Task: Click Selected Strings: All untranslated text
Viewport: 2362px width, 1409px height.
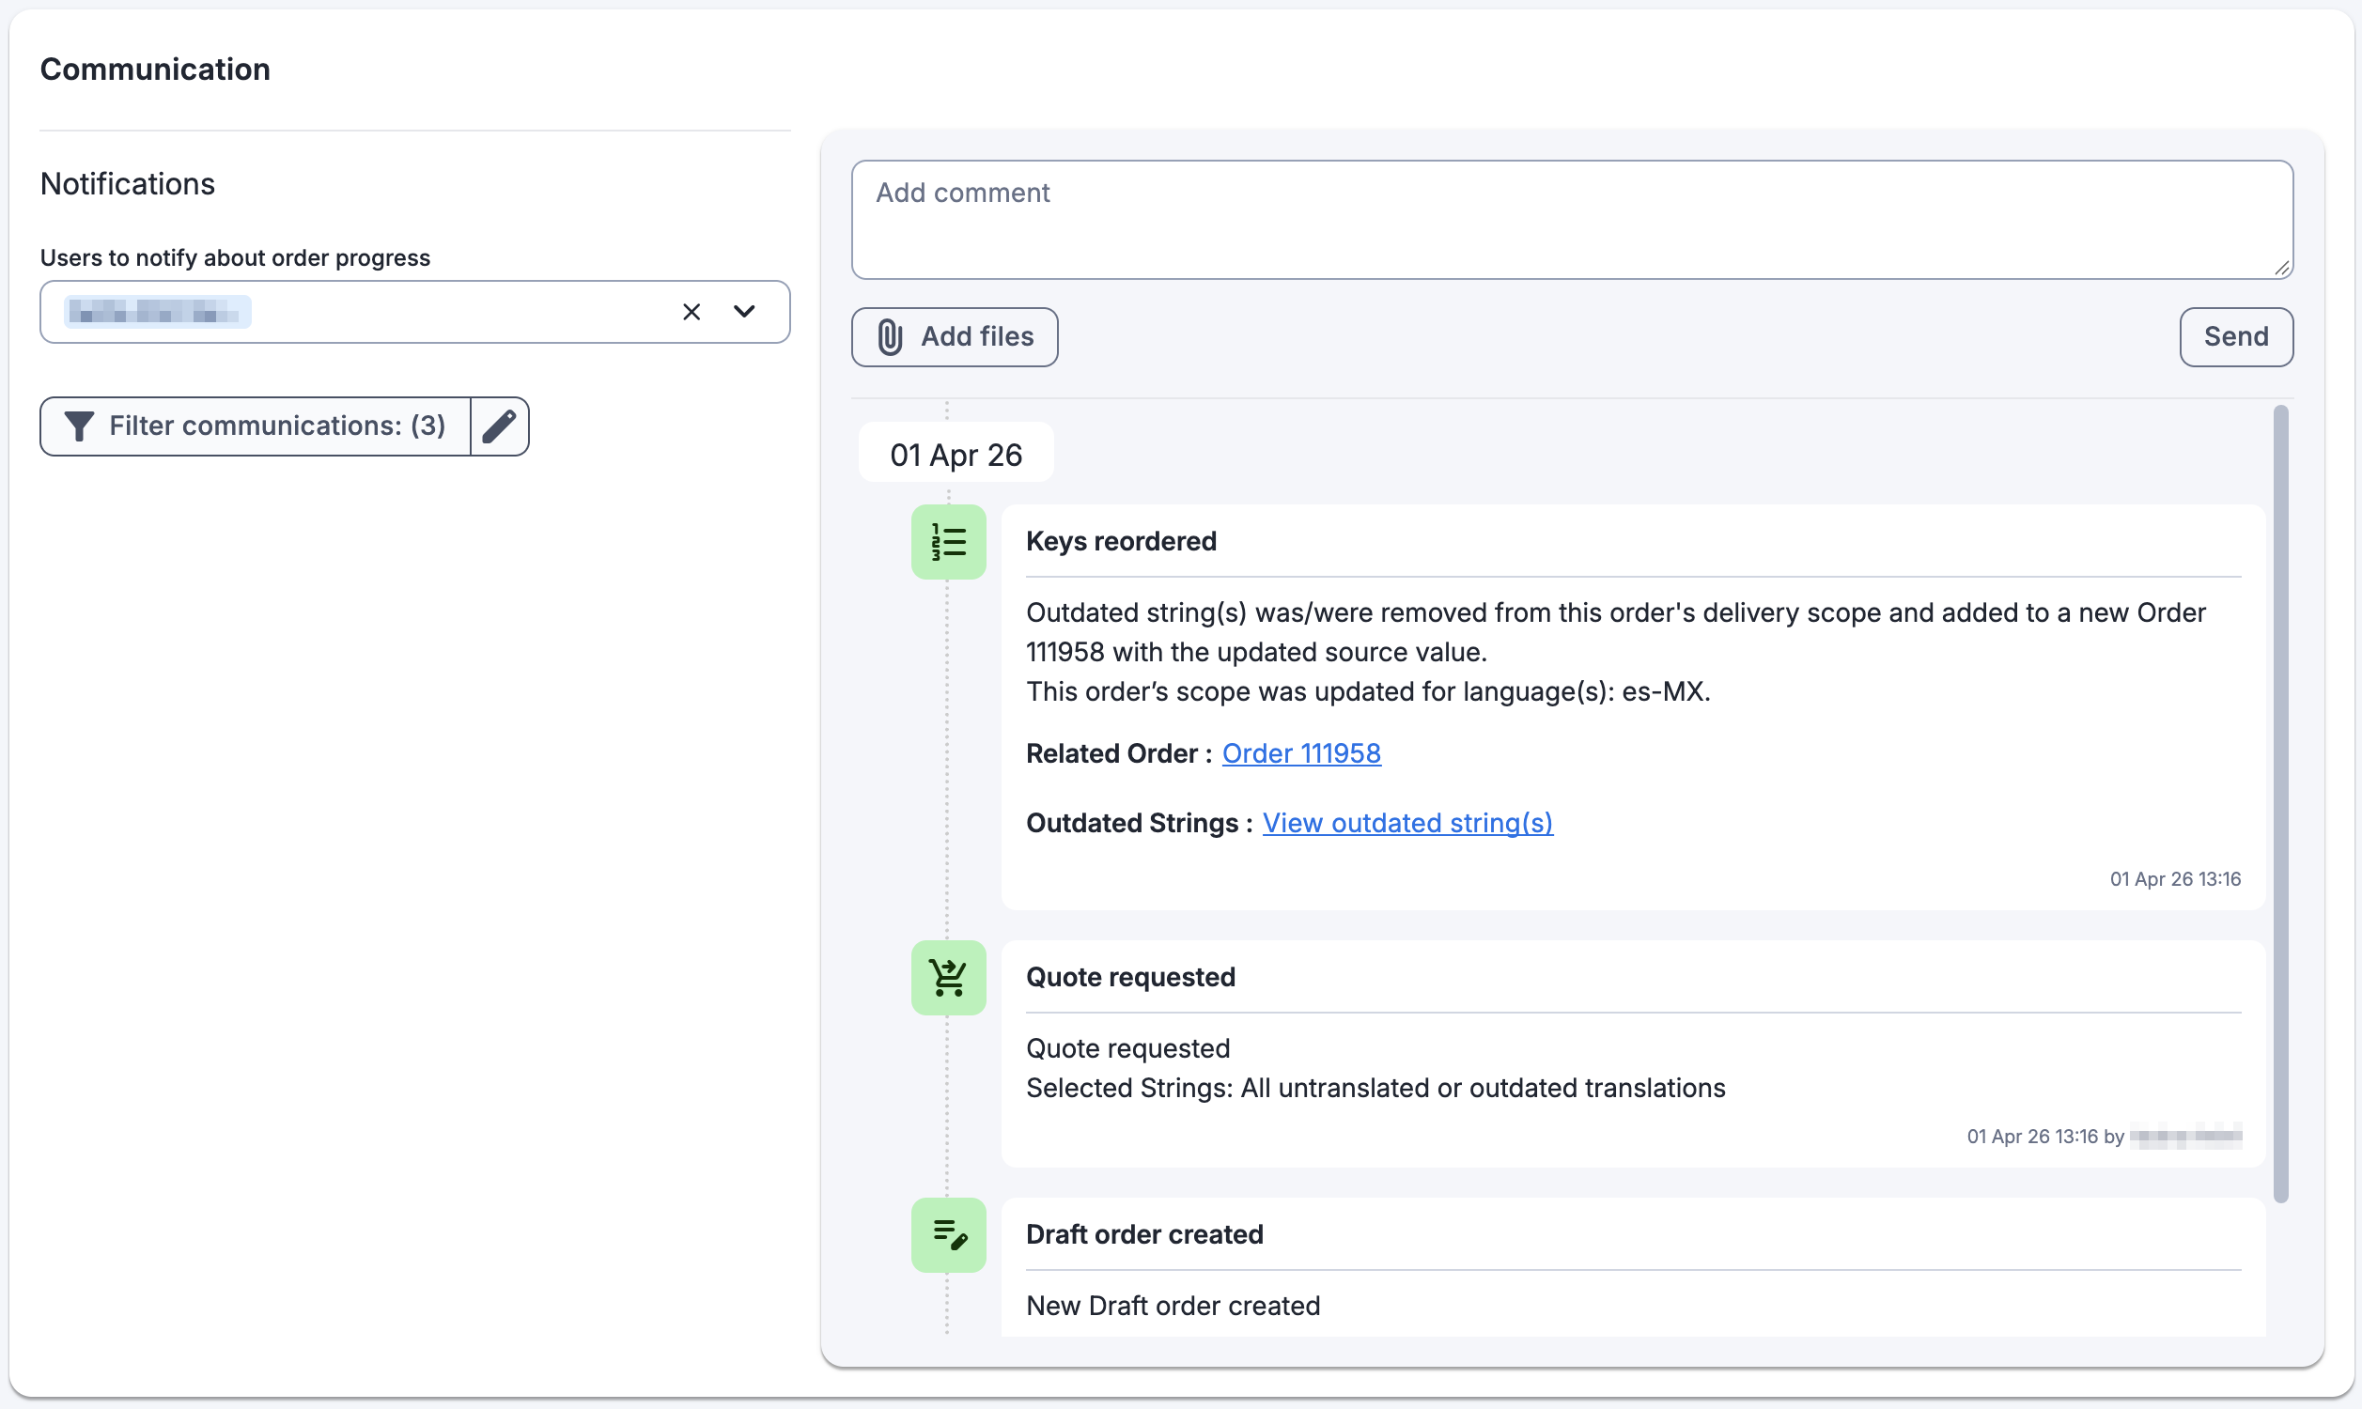Action: pyautogui.click(x=1375, y=1088)
